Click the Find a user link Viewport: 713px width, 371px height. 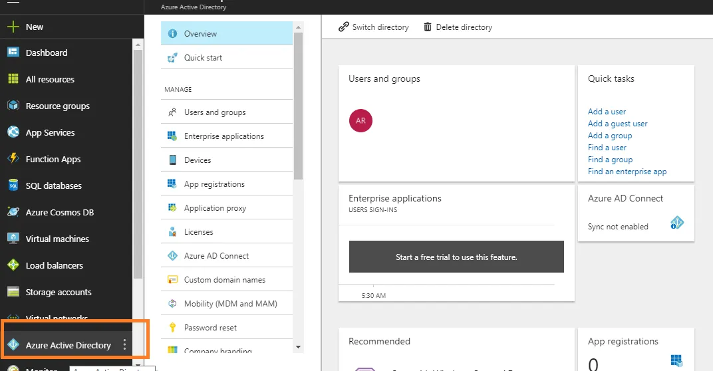click(607, 148)
